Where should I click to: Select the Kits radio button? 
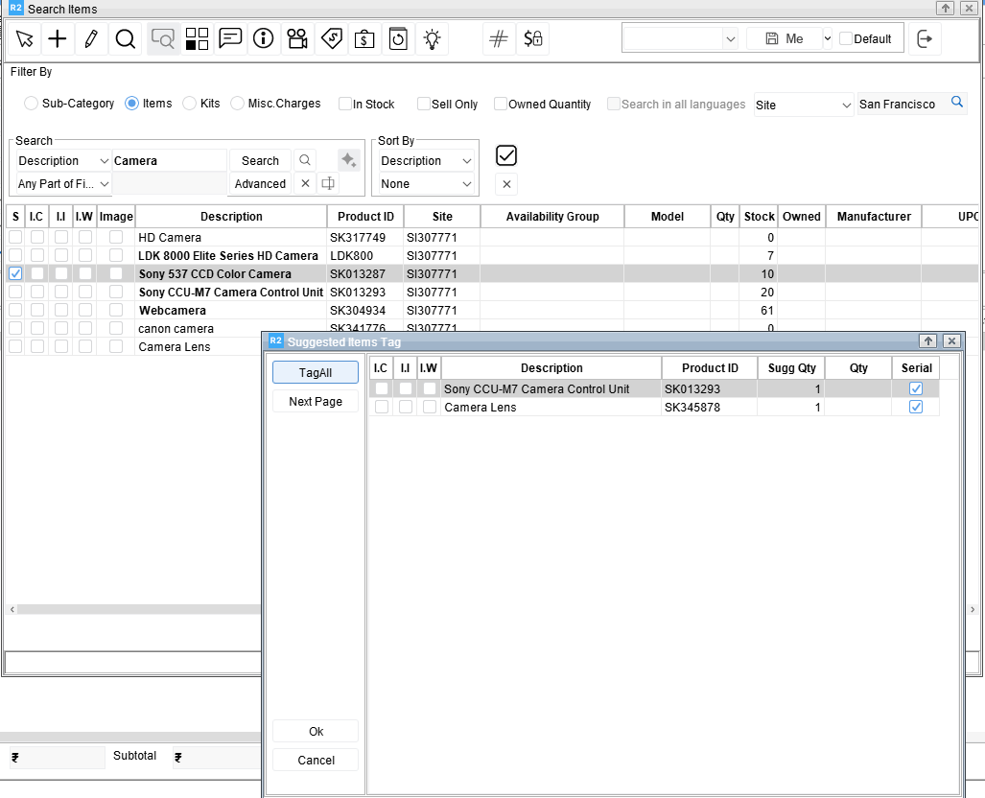coord(190,104)
